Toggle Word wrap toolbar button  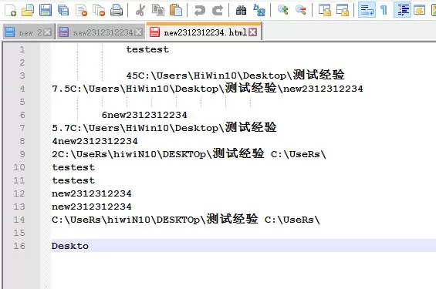click(x=367, y=10)
